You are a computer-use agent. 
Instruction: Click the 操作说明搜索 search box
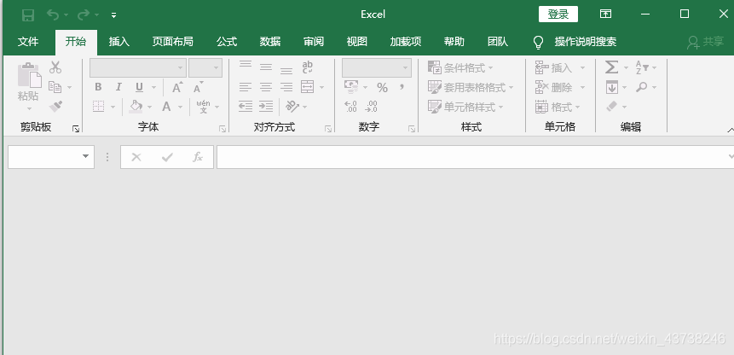(585, 42)
